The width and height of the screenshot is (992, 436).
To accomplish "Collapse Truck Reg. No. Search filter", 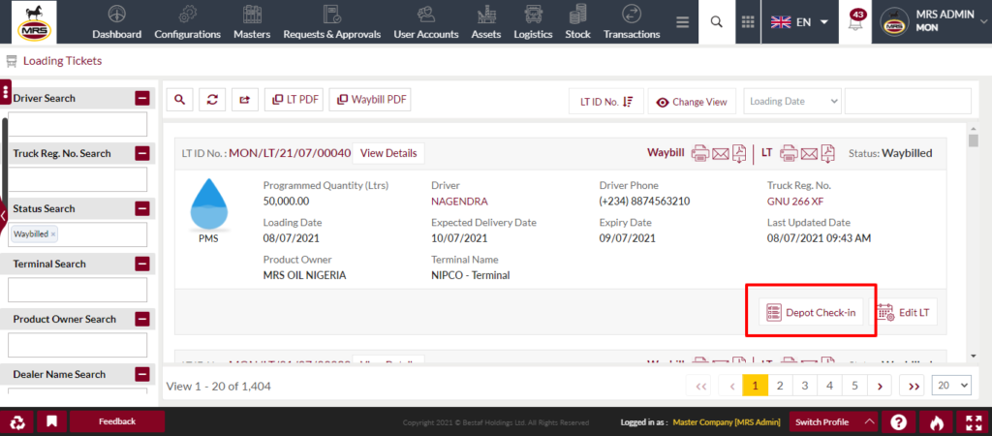I will (142, 153).
